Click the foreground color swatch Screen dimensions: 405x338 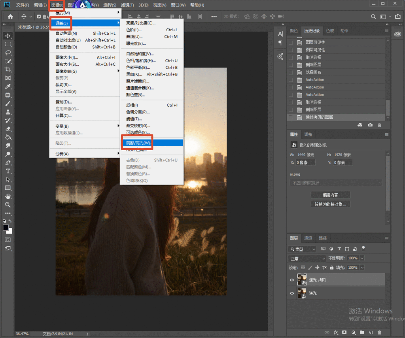click(6, 227)
